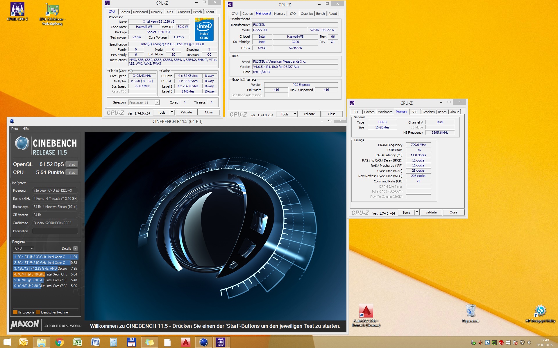Screen dimensions: 558x348
Task: Click Validate in the CPU-Z CPU window
Action: pyautogui.click(x=186, y=112)
